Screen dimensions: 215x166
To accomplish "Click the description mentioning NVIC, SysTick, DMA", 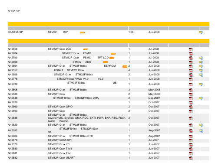I will click(x=87, y=118).
